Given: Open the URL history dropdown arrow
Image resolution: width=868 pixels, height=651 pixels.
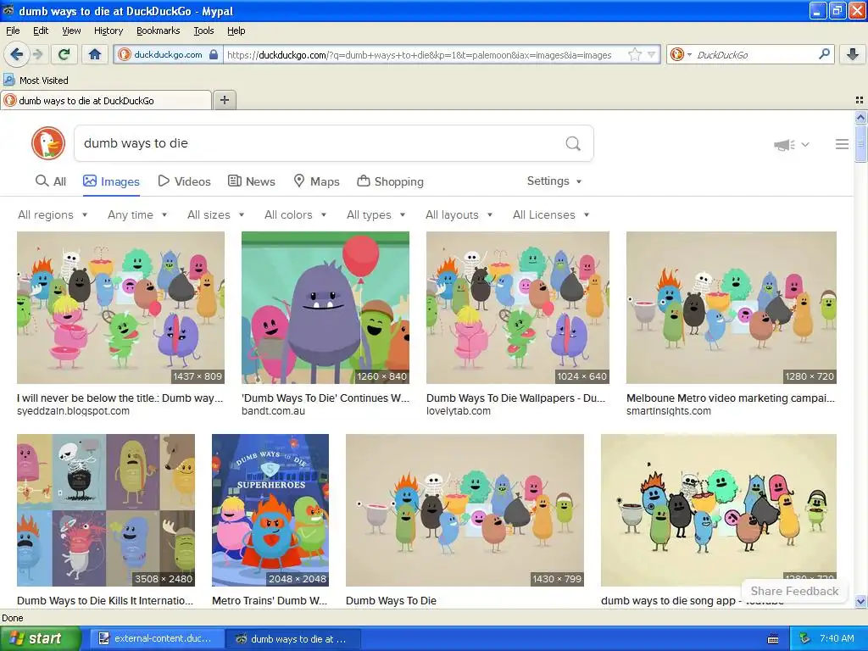Looking at the screenshot, I should tap(652, 55).
